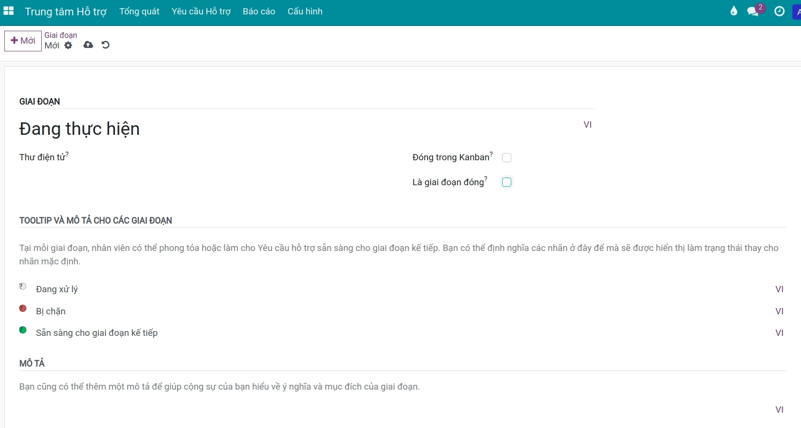Toggle the Đóng trong Kanban checkbox
This screenshot has width=801, height=428.
click(507, 157)
